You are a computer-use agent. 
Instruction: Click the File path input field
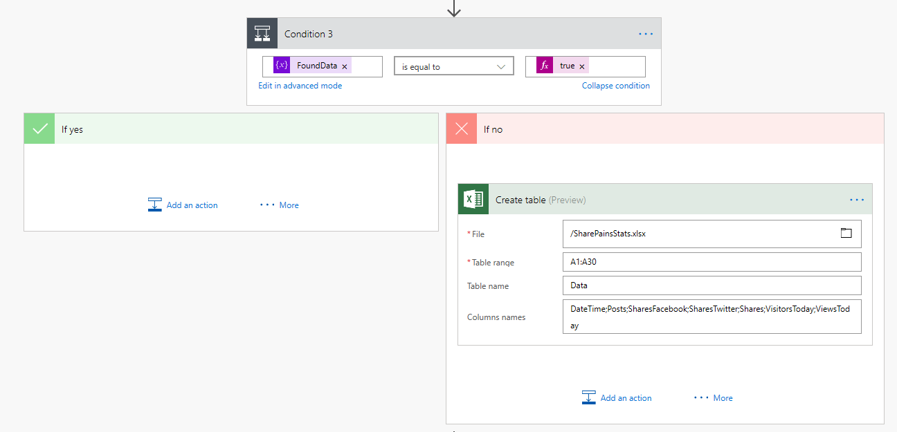pyautogui.click(x=712, y=234)
